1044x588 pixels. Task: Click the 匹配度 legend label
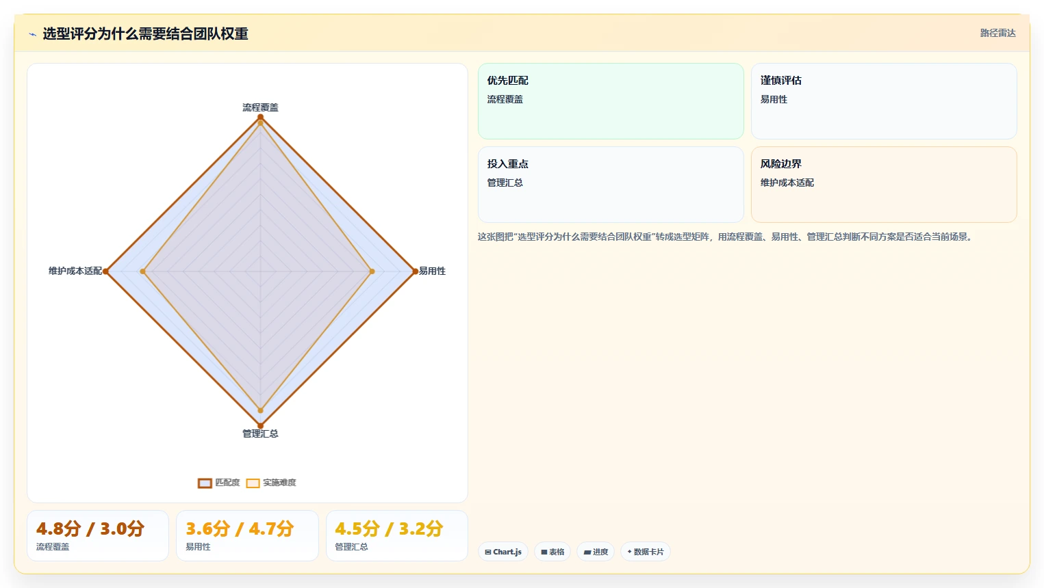[x=227, y=483]
